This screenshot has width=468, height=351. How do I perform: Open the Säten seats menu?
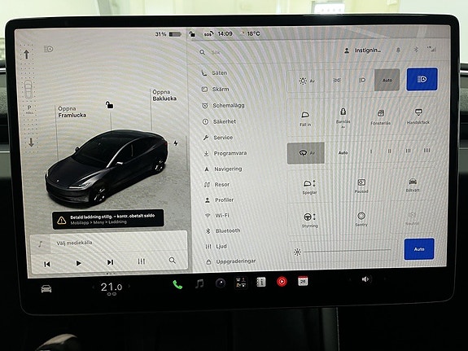tap(214, 73)
